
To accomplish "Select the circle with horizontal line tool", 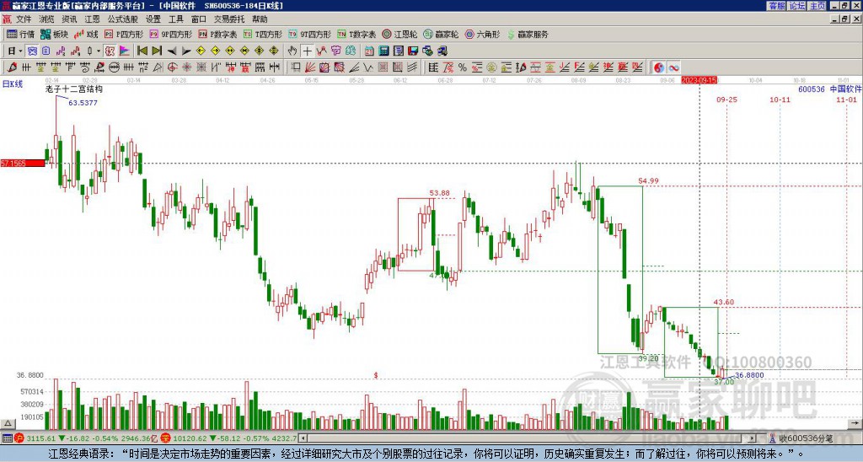I will 114,67.
